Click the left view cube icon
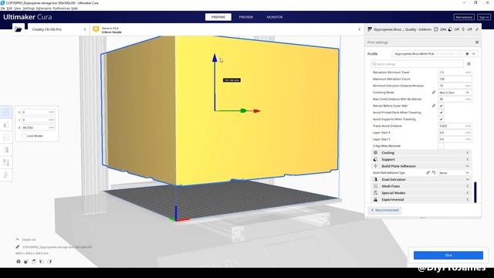This screenshot has width=494, height=278. tap(41, 261)
